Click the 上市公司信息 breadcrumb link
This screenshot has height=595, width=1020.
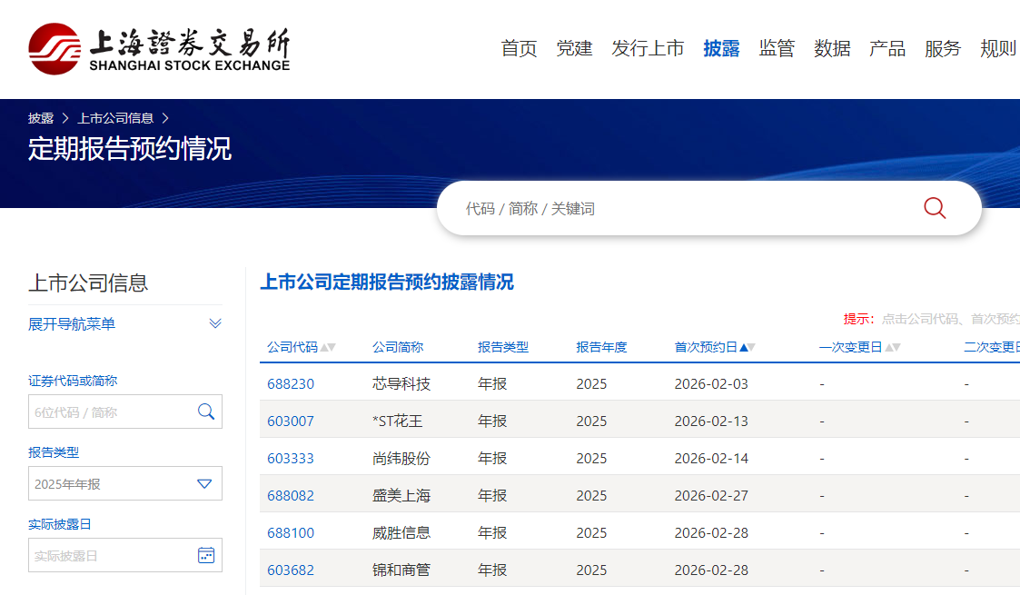tap(115, 118)
